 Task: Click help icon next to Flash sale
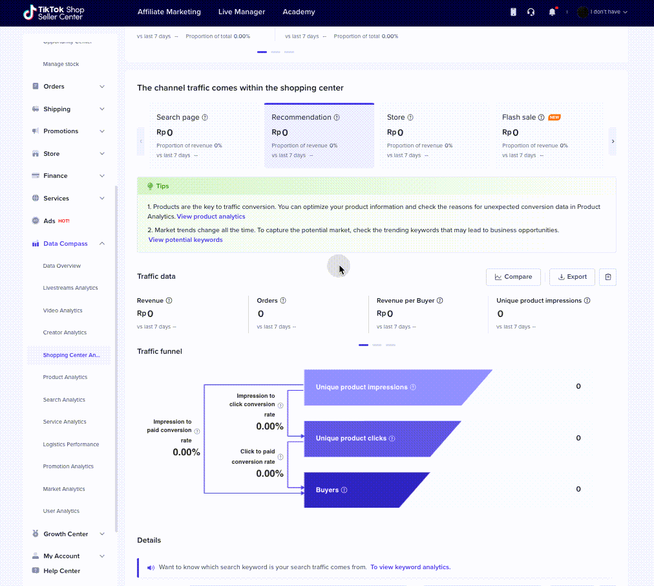point(542,118)
